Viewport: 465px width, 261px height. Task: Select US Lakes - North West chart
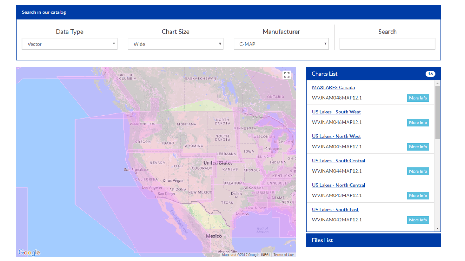tap(336, 136)
